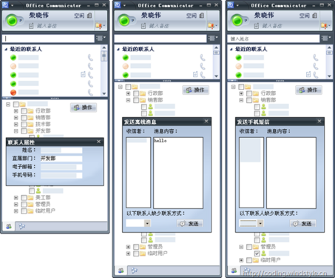The image size is (335, 278).
Task: Click the Office Communicator title icon in left window
Action: pos(5,4)
